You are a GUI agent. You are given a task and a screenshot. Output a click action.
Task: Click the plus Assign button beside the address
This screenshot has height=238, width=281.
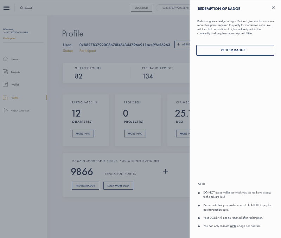coord(183,45)
